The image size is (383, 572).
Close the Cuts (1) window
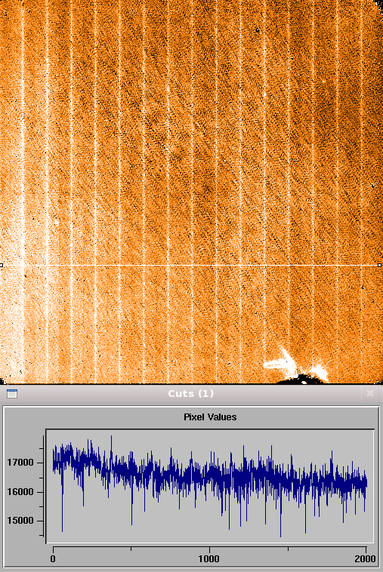pos(370,393)
